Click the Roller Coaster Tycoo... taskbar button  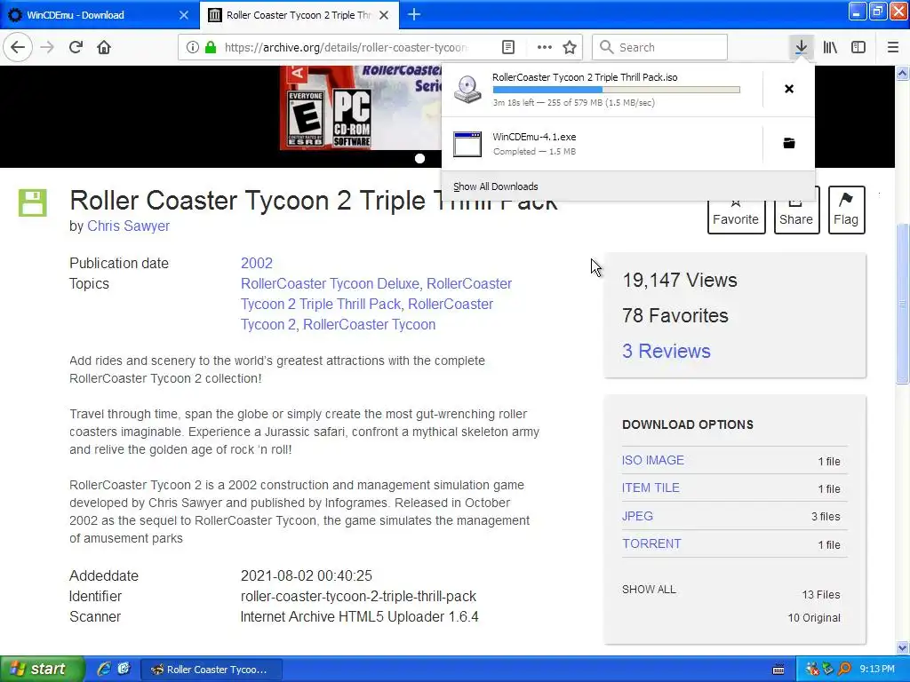[212, 670]
